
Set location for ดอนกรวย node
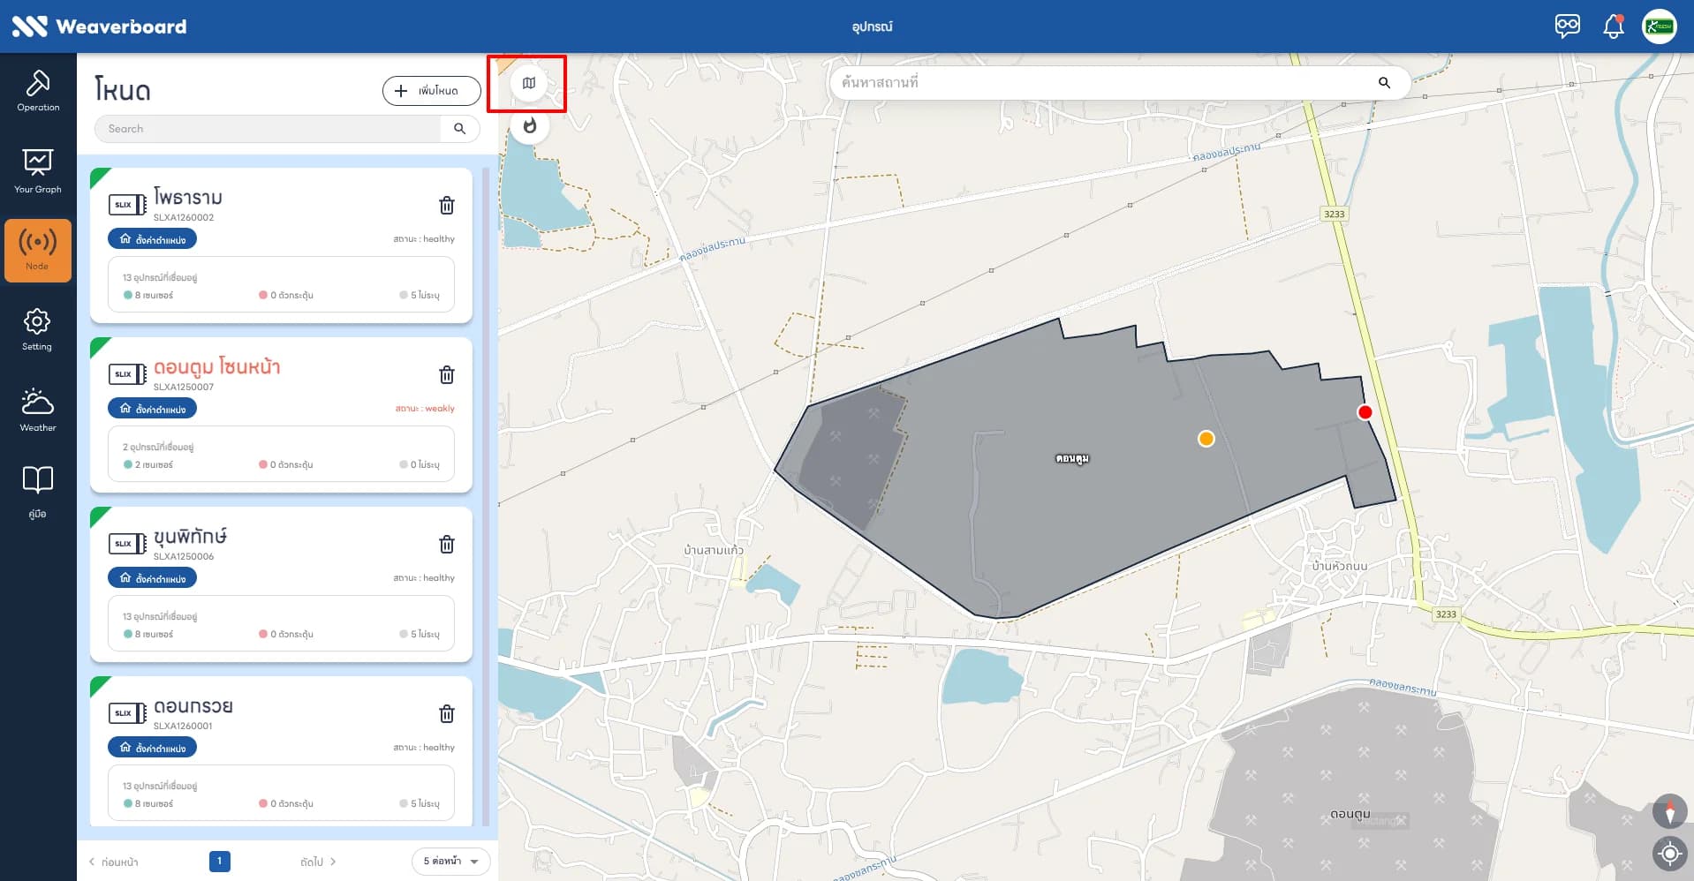(153, 748)
